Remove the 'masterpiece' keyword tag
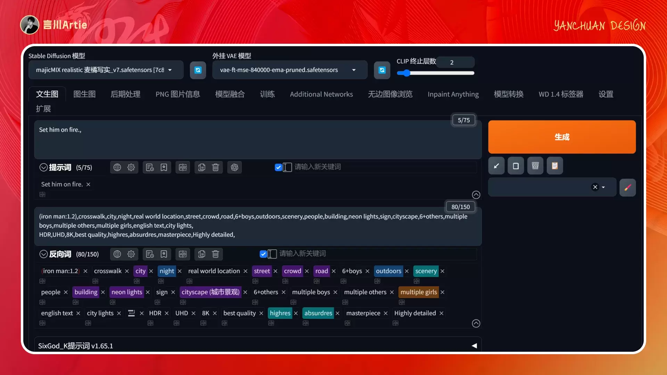 386,313
